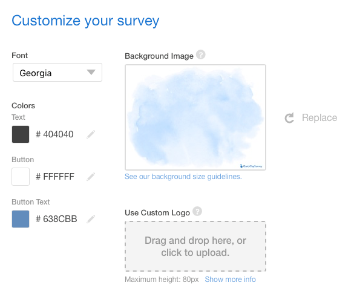Image resolution: width=354 pixels, height=288 pixels.
Task: Click the Show more info link
Action: coord(231,280)
